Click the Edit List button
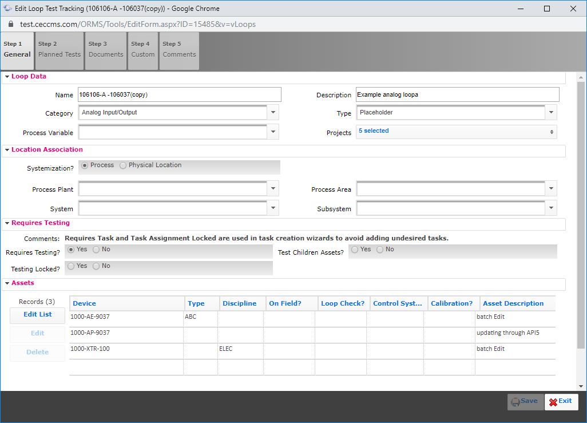The height and width of the screenshot is (423, 587). 37,315
